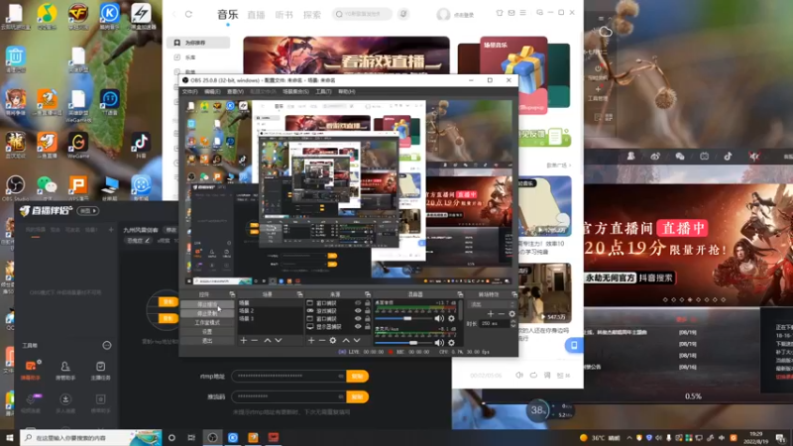Adjust the 麦克风/Aux volume slider
The width and height of the screenshot is (793, 446).
point(403,343)
